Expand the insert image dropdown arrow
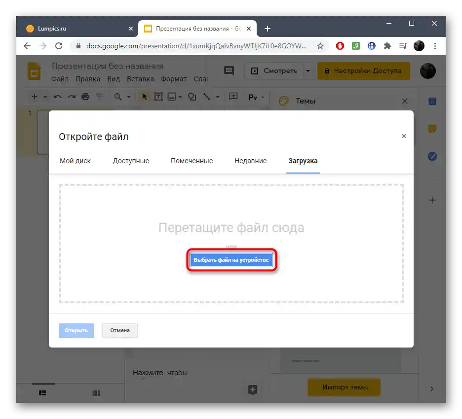The image size is (462, 419). [180, 97]
